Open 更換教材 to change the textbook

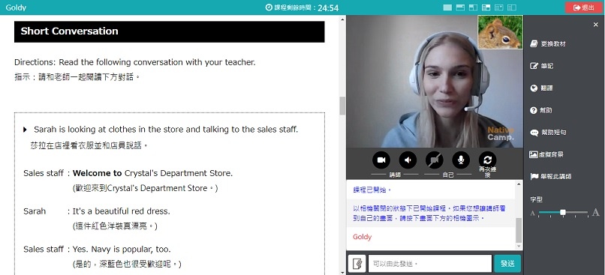[548, 44]
